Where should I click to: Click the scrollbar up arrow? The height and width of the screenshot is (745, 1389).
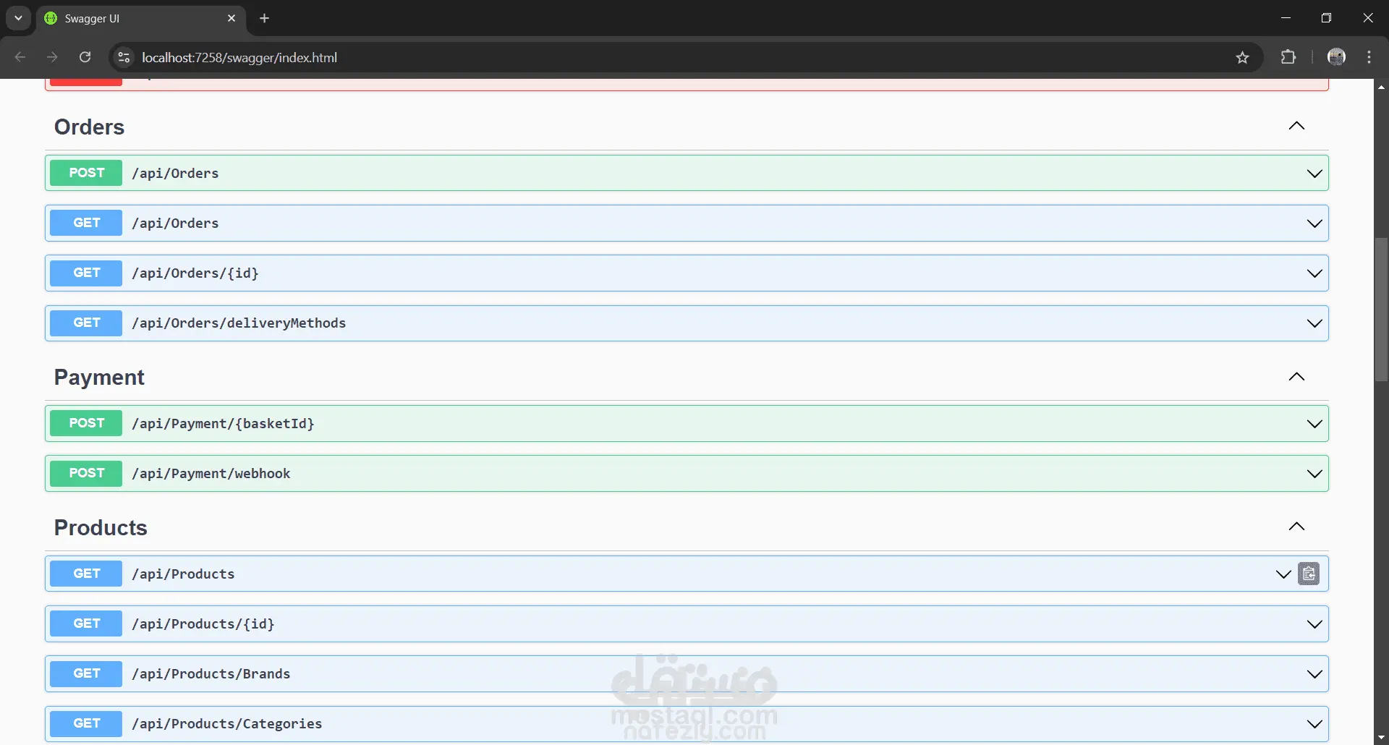click(1381, 87)
